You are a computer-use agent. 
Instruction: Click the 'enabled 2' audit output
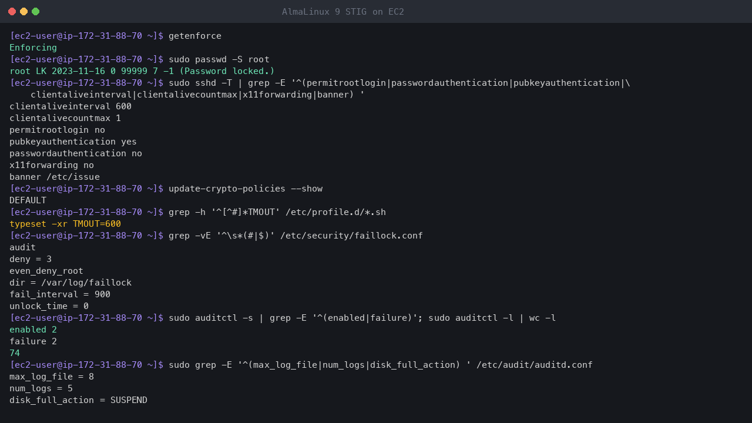point(33,330)
